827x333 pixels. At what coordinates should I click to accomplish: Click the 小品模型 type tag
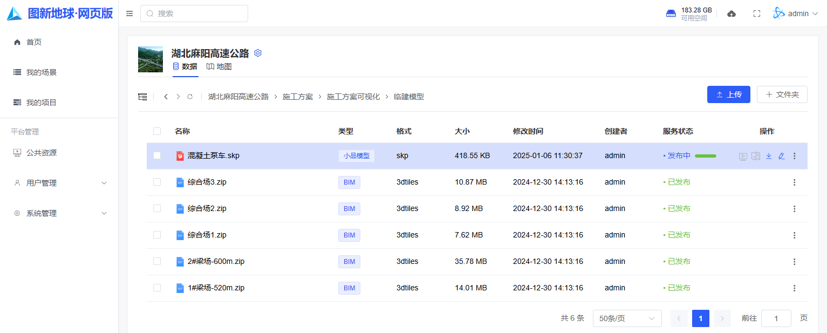pyautogui.click(x=357, y=155)
